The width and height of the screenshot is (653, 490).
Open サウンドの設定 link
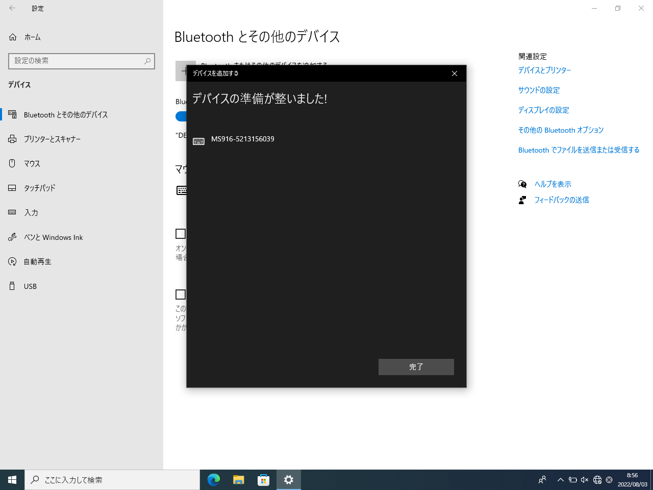[539, 90]
